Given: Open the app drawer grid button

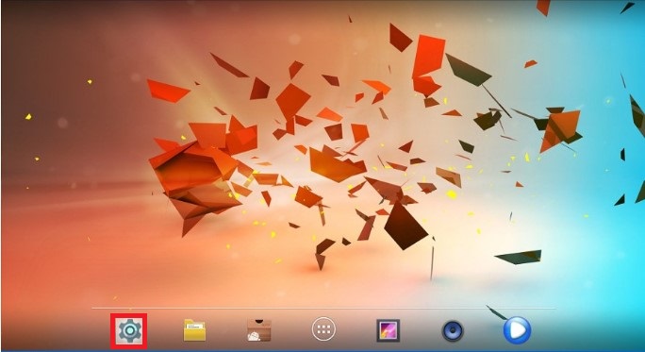Looking at the screenshot, I should coord(323,329).
